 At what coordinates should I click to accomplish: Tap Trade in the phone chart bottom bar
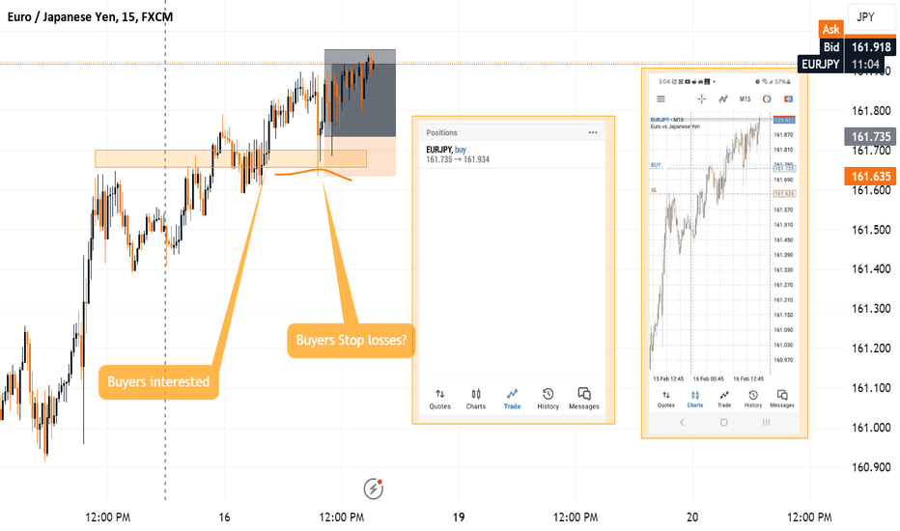(x=724, y=399)
